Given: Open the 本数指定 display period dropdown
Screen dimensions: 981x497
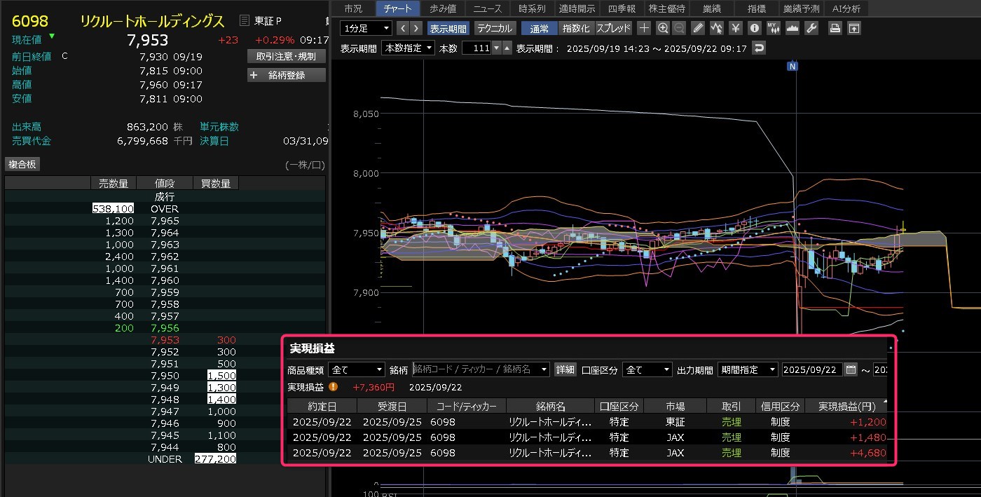Looking at the screenshot, I should tap(408, 48).
